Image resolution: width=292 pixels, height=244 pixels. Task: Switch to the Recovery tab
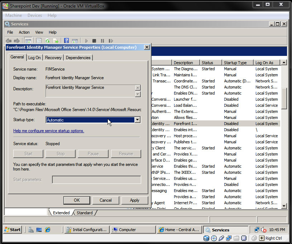click(x=53, y=58)
